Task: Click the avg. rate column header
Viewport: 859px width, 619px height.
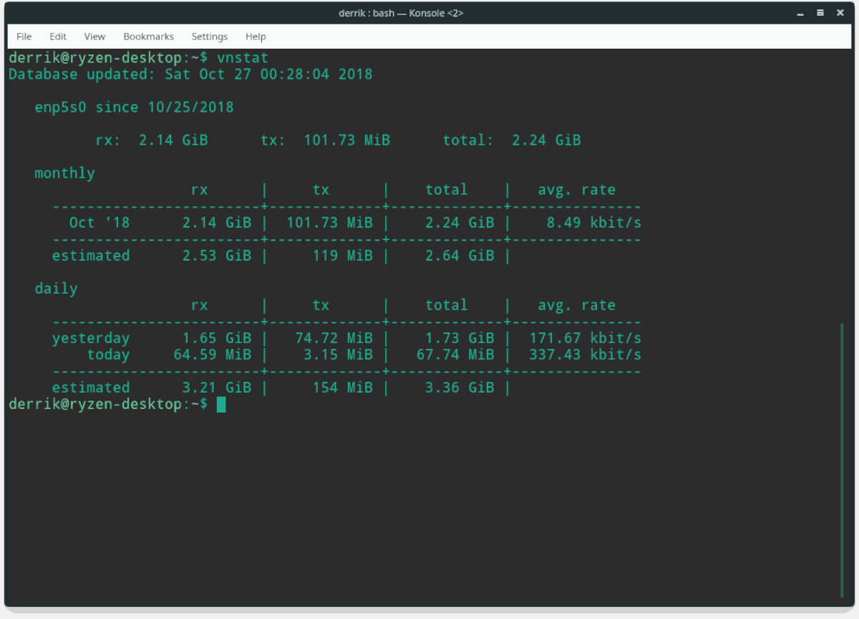Action: 576,189
